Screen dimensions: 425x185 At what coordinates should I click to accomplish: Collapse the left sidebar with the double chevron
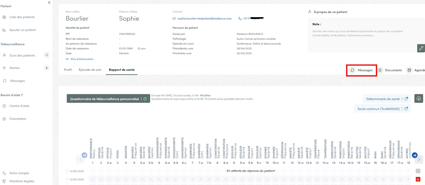coord(49,3)
